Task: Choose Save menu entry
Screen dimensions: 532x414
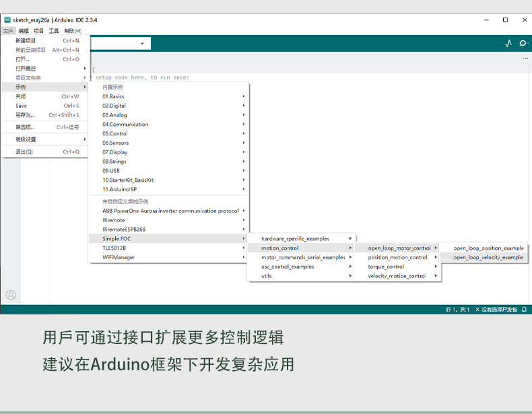Action: point(45,106)
